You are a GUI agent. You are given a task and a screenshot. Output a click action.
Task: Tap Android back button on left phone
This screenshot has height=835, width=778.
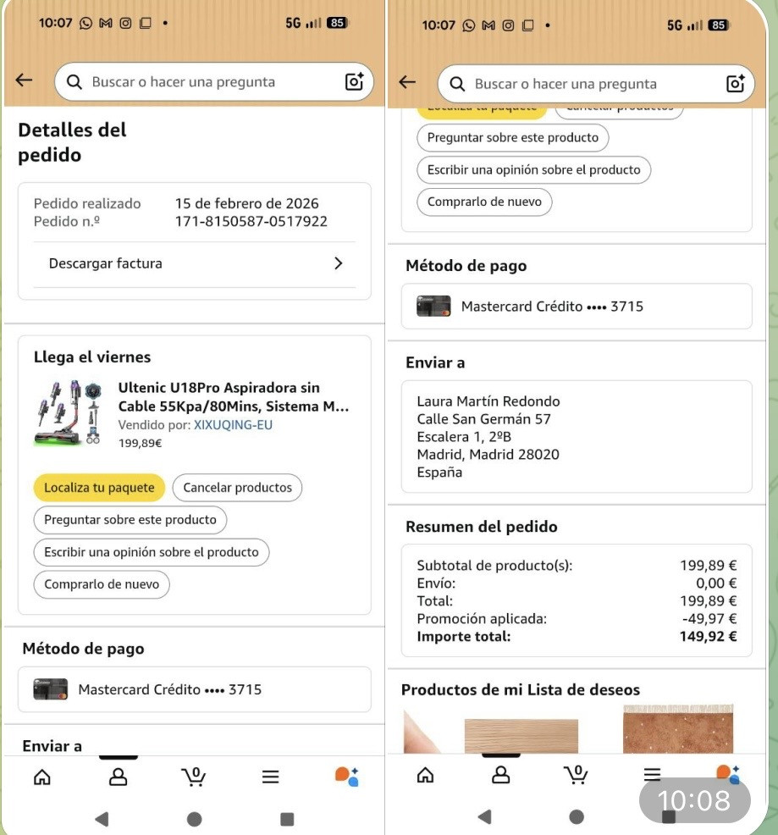coord(102,819)
